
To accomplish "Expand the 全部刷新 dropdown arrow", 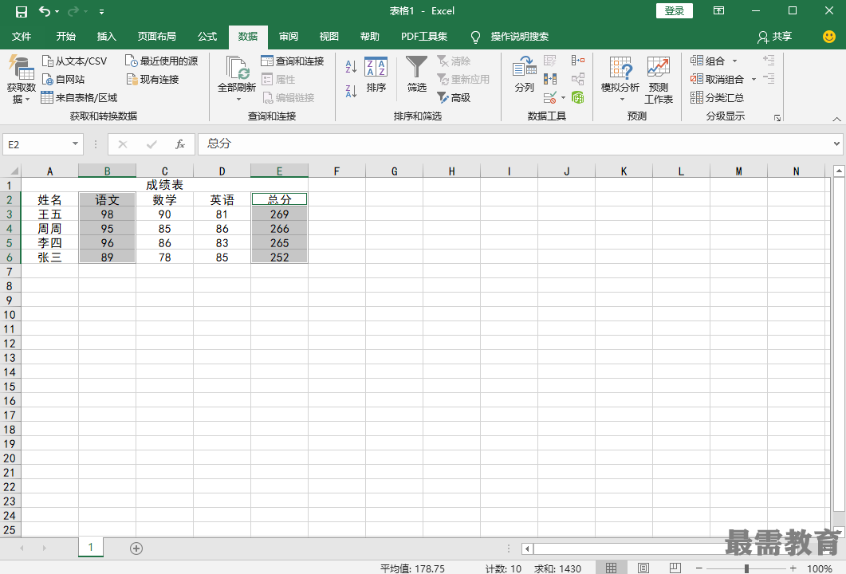I will (x=238, y=100).
